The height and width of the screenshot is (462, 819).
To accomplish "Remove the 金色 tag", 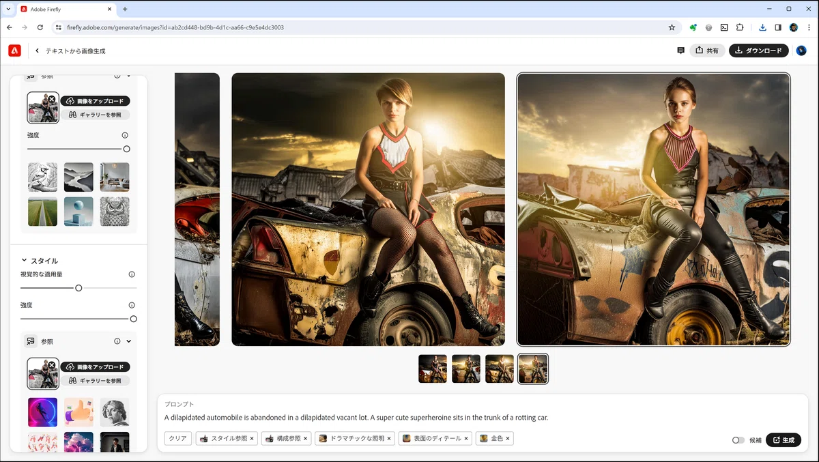I will 508,439.
